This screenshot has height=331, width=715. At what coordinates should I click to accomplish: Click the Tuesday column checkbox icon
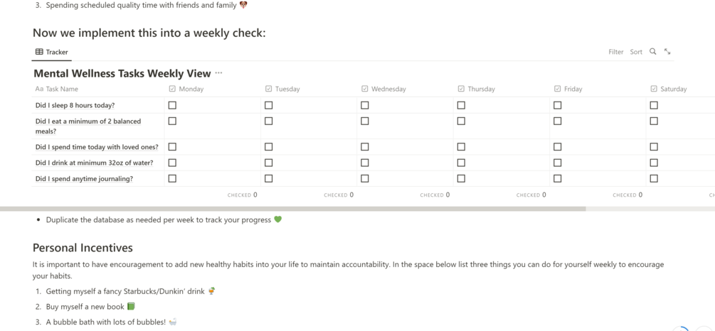click(x=268, y=89)
